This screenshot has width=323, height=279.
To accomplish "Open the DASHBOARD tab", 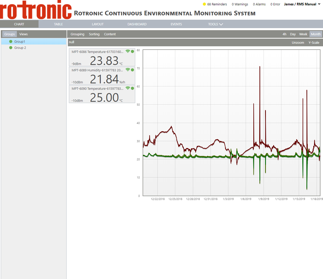I will 137,24.
